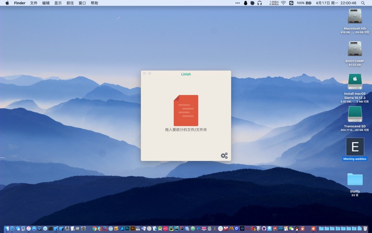Show hidden menu bar items with ellipsis icon
The image size is (372, 233).
tap(238, 3)
